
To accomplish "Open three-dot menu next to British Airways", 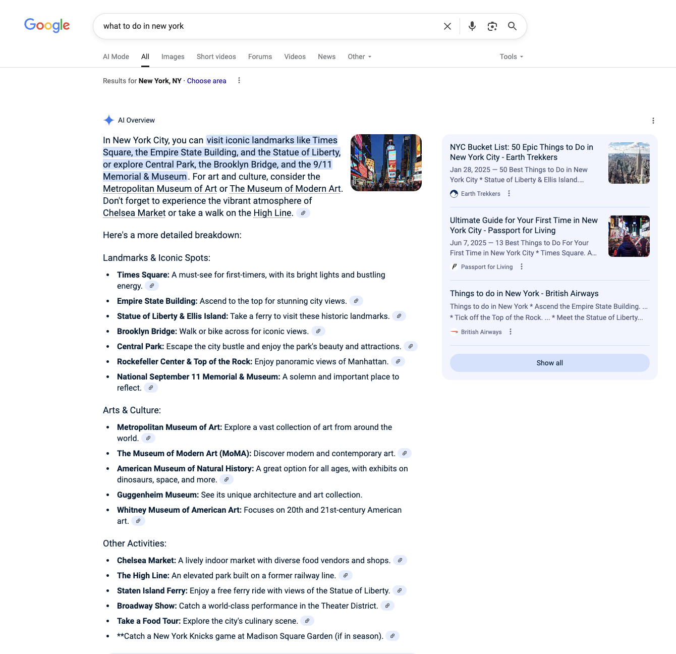I will (511, 332).
